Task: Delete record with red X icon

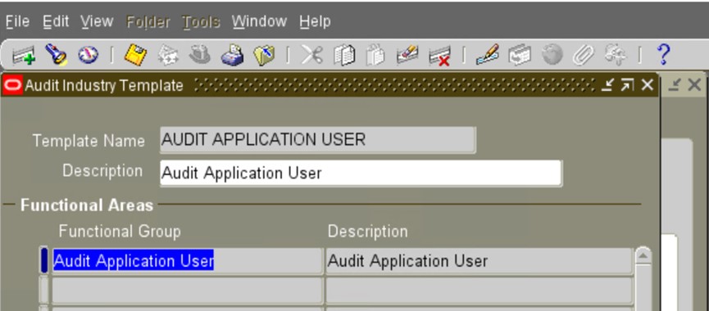Action: coord(439,56)
